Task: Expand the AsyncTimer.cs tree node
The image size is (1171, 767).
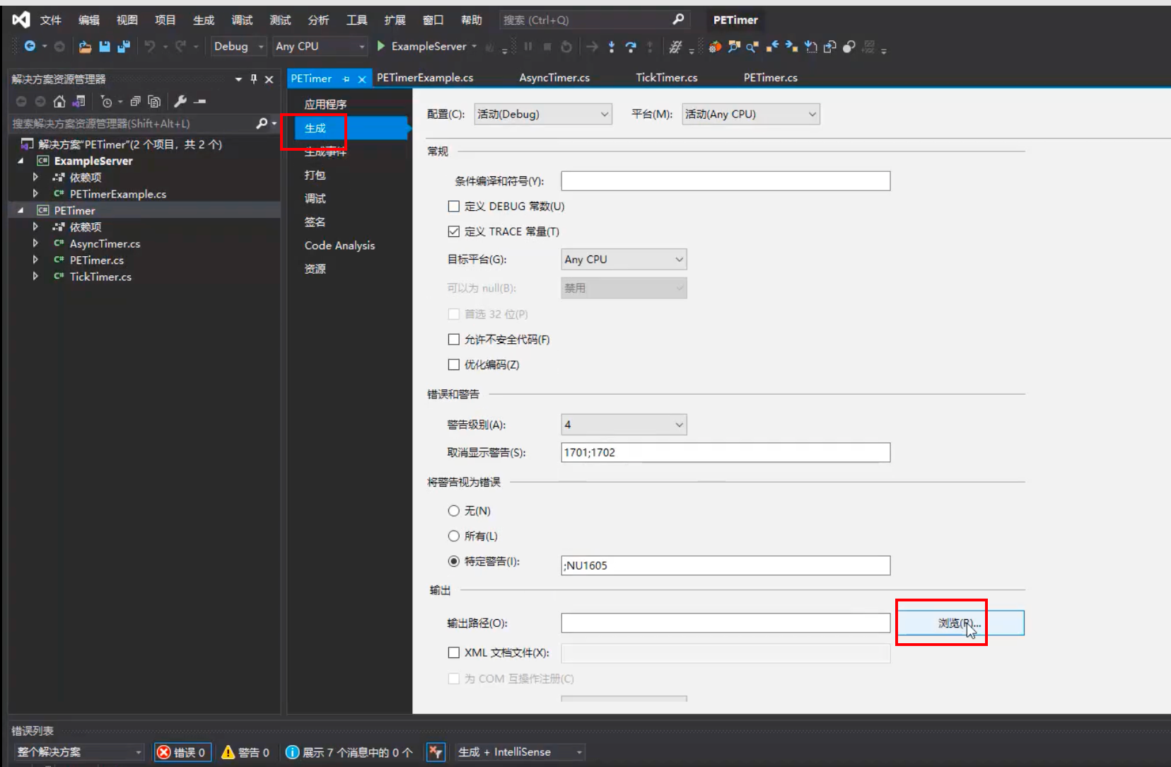Action: pos(35,243)
